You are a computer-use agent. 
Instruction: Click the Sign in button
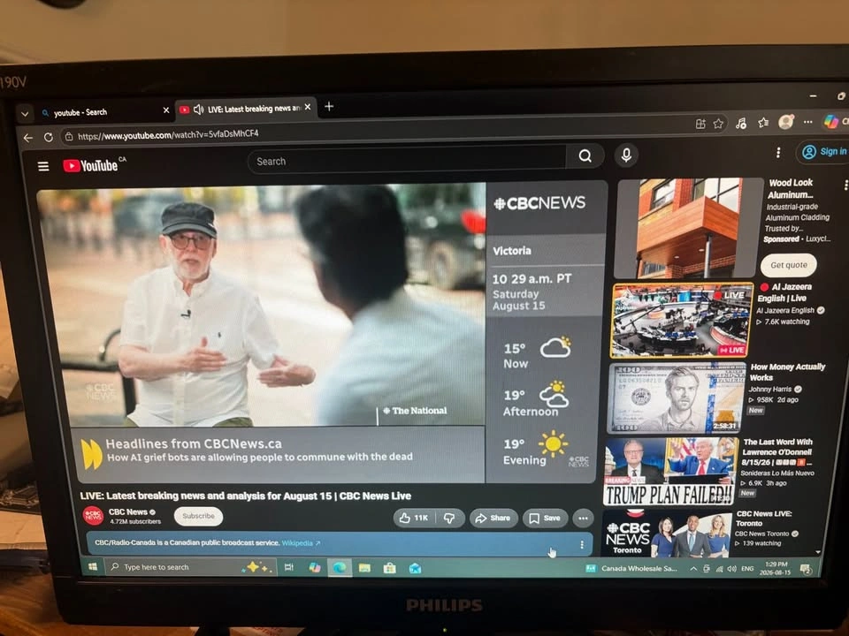click(823, 152)
